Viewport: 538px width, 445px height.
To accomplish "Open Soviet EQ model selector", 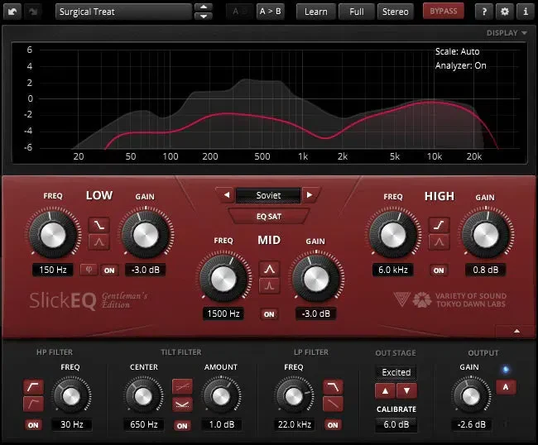I will coord(268,195).
